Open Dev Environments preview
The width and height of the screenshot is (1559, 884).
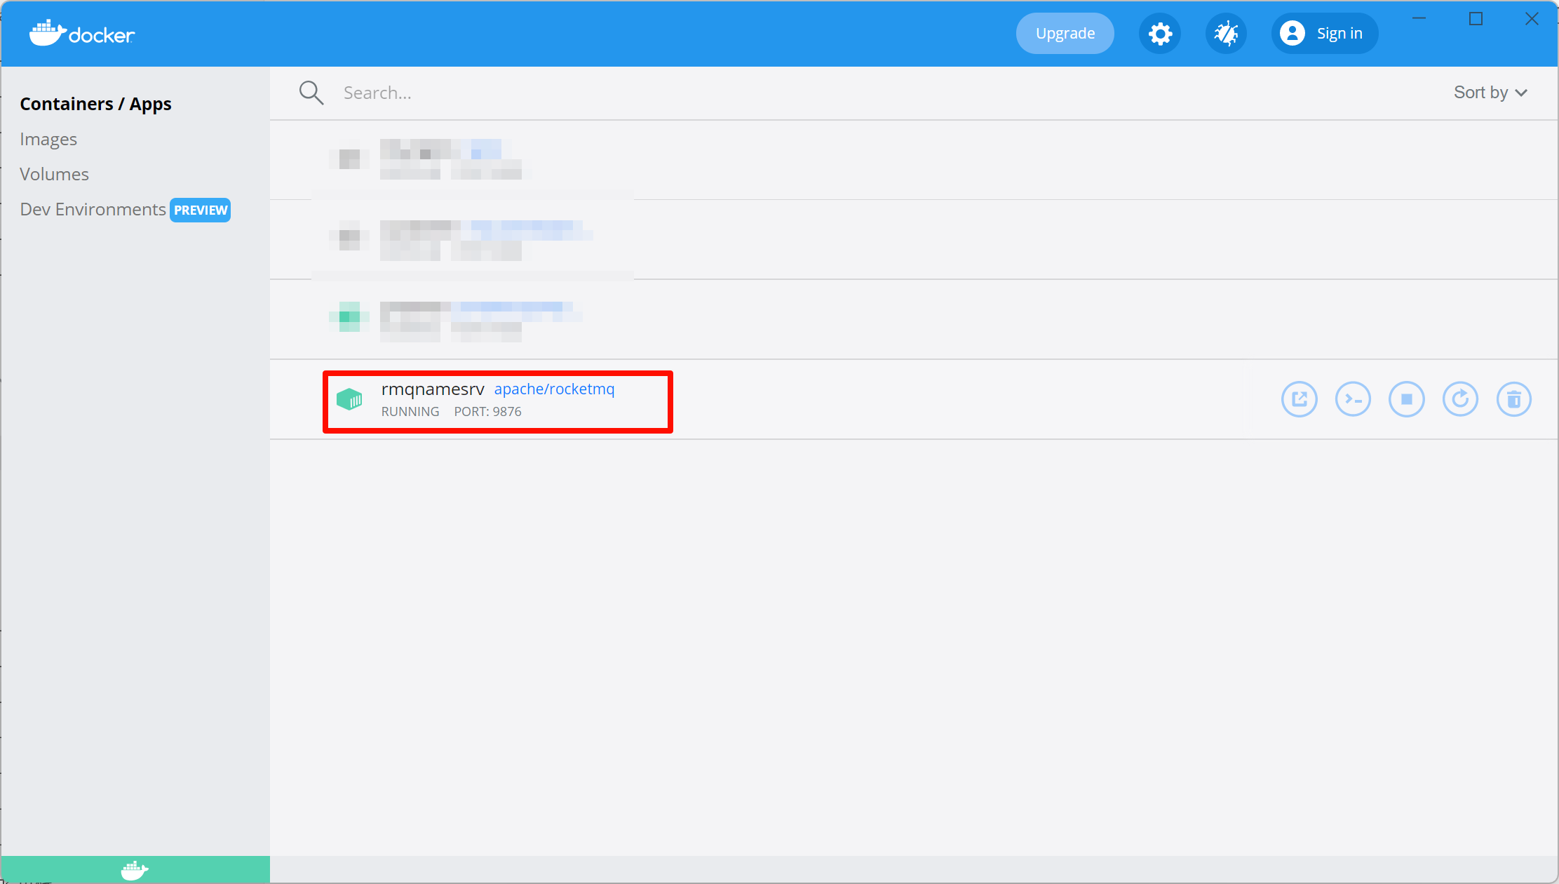(x=92, y=209)
